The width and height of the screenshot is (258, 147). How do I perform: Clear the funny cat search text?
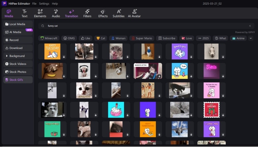point(250,26)
